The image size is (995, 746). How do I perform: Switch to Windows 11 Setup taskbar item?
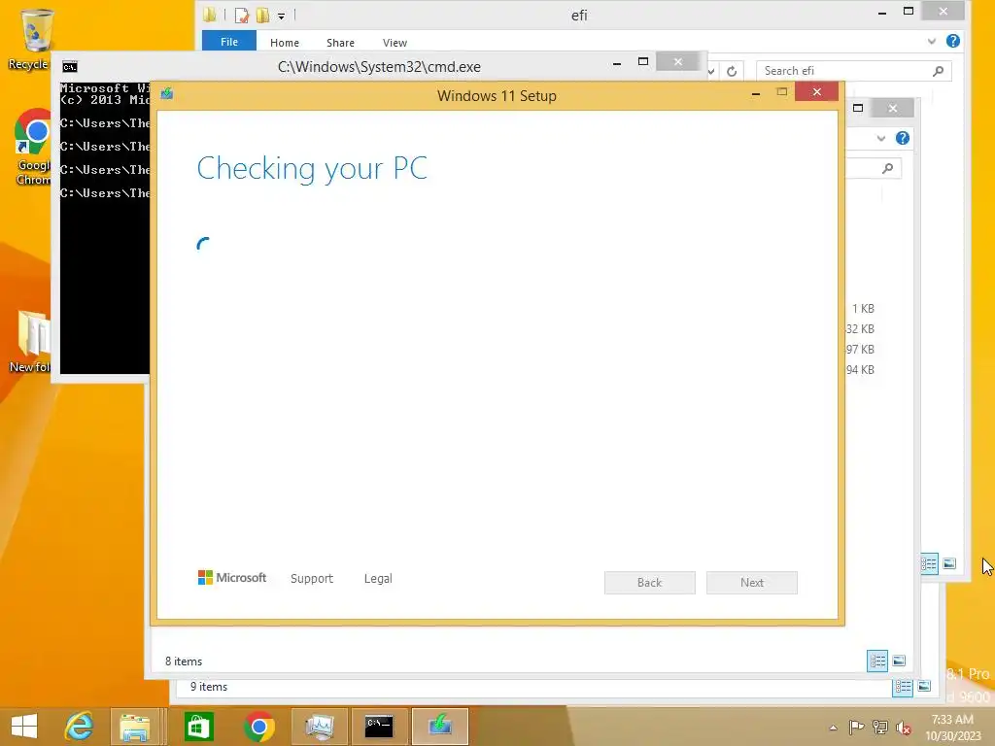(440, 727)
